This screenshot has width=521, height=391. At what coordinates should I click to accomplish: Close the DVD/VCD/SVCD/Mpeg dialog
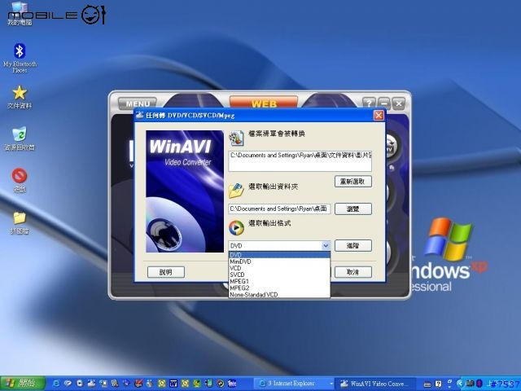[x=379, y=116]
